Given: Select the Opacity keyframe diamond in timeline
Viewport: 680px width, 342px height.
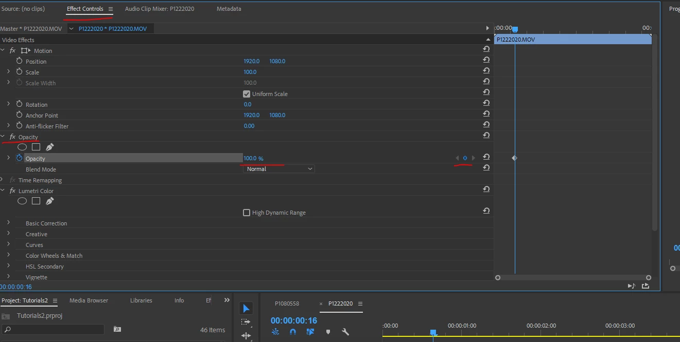Looking at the screenshot, I should (514, 158).
